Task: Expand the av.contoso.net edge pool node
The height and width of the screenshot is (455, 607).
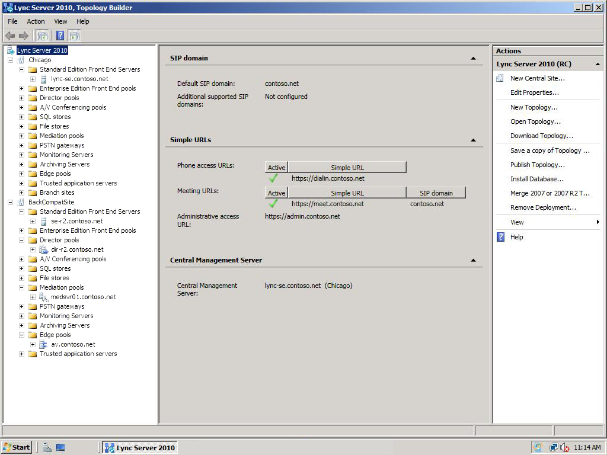Action: click(33, 344)
